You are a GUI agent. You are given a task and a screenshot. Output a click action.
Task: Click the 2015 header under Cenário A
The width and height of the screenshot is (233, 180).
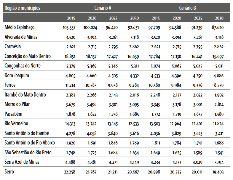pos(71,18)
